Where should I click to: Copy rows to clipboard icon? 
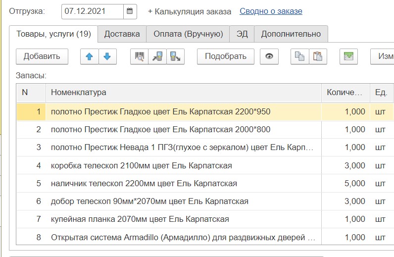click(299, 56)
